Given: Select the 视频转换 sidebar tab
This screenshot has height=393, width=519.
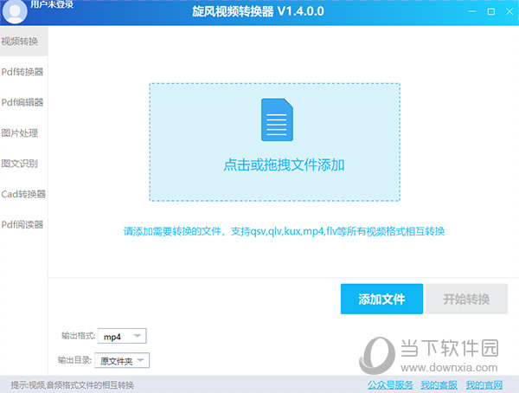Looking at the screenshot, I should 24,42.
